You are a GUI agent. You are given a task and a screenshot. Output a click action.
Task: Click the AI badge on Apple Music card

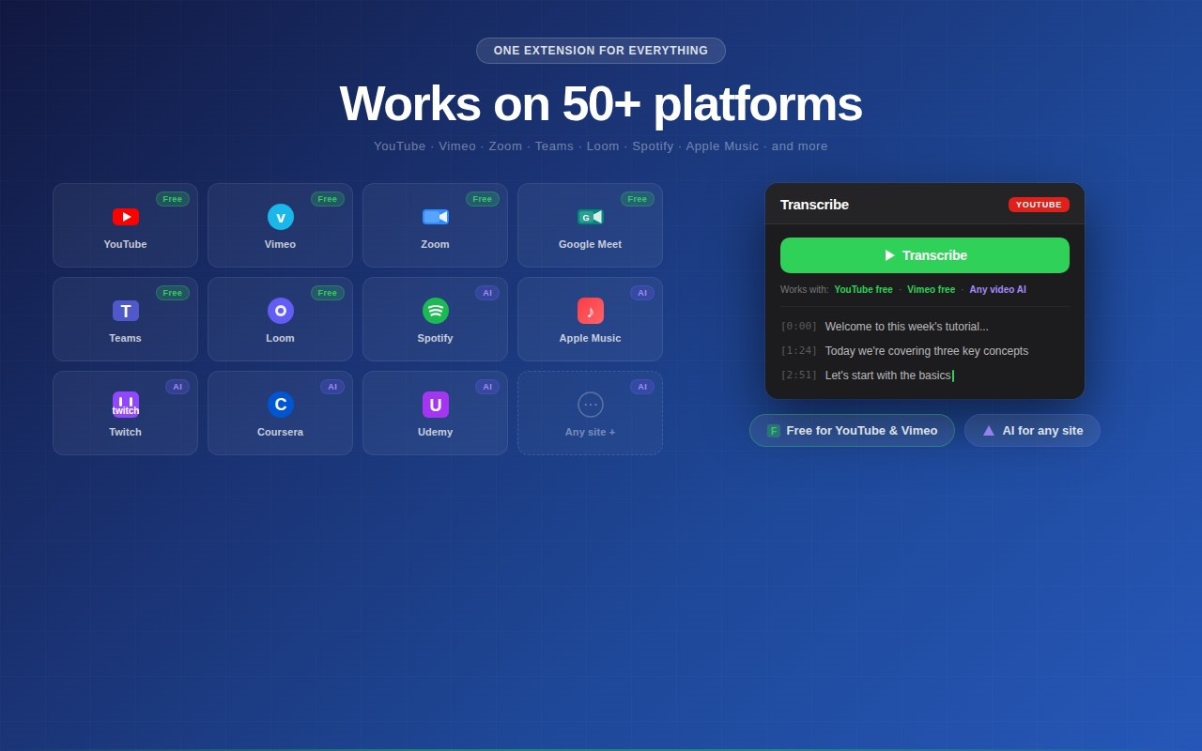(642, 293)
